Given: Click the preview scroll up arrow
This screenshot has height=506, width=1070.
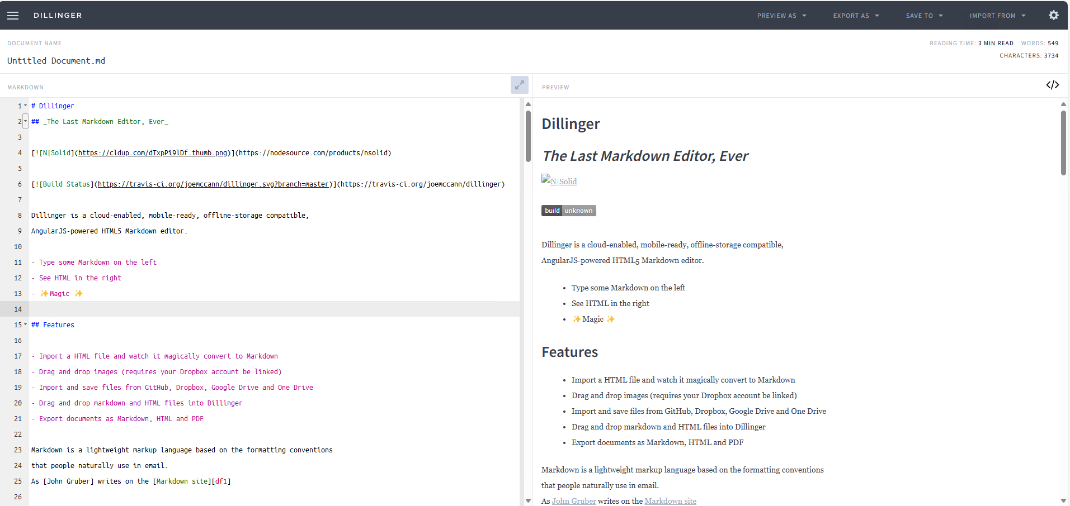Looking at the screenshot, I should tap(1063, 104).
